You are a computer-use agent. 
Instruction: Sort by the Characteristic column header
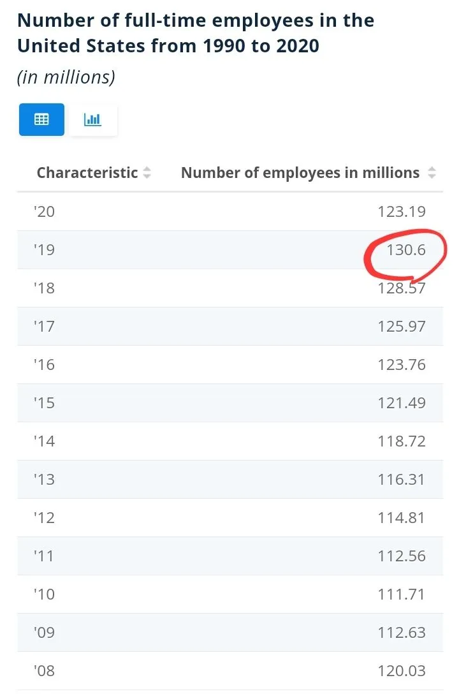87,173
